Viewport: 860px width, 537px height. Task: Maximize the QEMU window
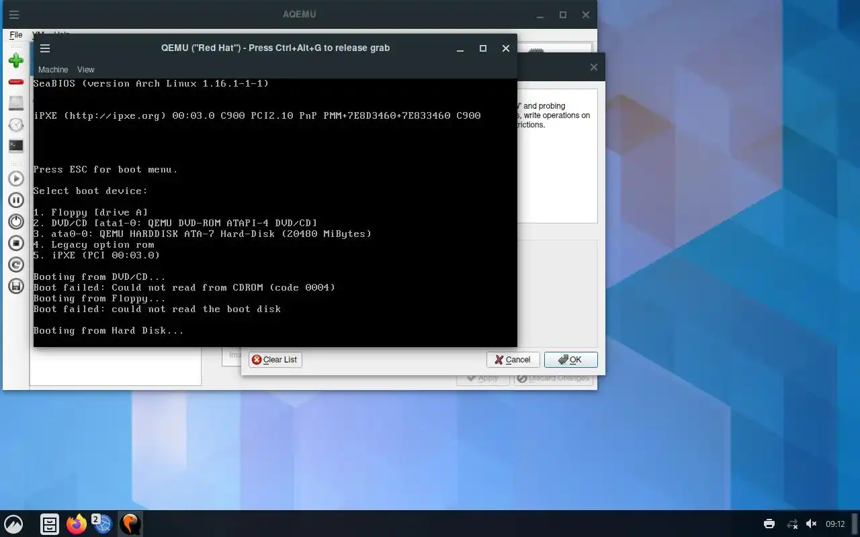pos(482,48)
